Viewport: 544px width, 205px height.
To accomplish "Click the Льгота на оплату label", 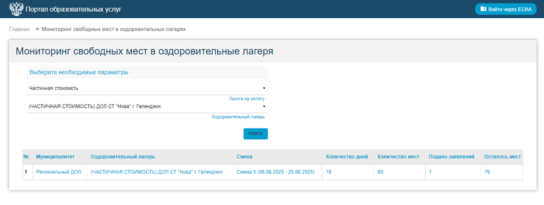I will (x=247, y=99).
